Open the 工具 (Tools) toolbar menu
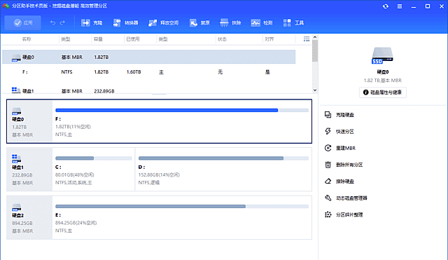Screen dimensions: 448x260 coord(293,23)
